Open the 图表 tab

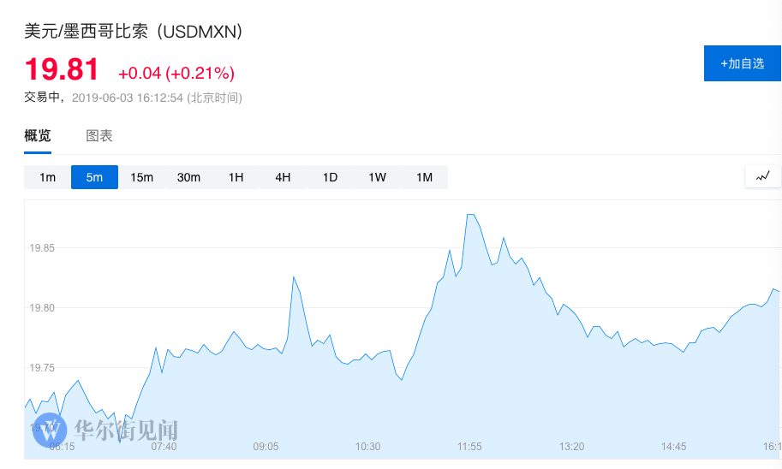[x=99, y=136]
